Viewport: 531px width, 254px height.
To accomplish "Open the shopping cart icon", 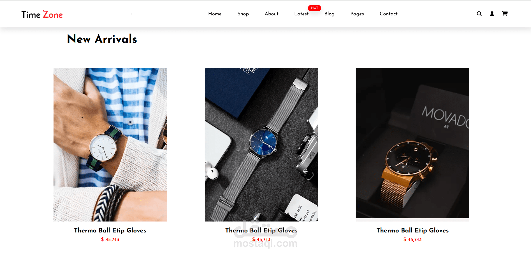I will pos(505,14).
